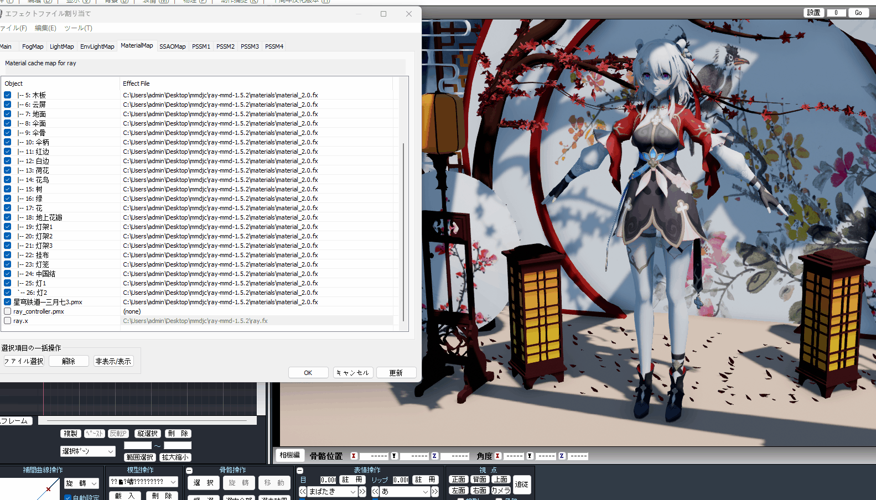Click the Effect File column header
This screenshot has height=500, width=876.
click(x=257, y=84)
